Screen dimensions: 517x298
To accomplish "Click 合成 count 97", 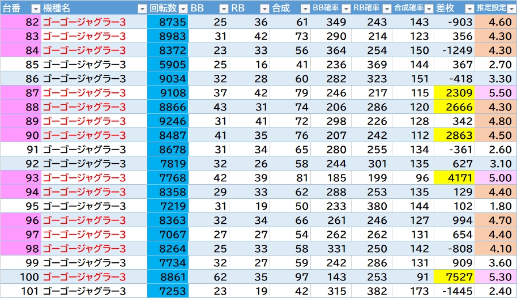I will 290,277.
